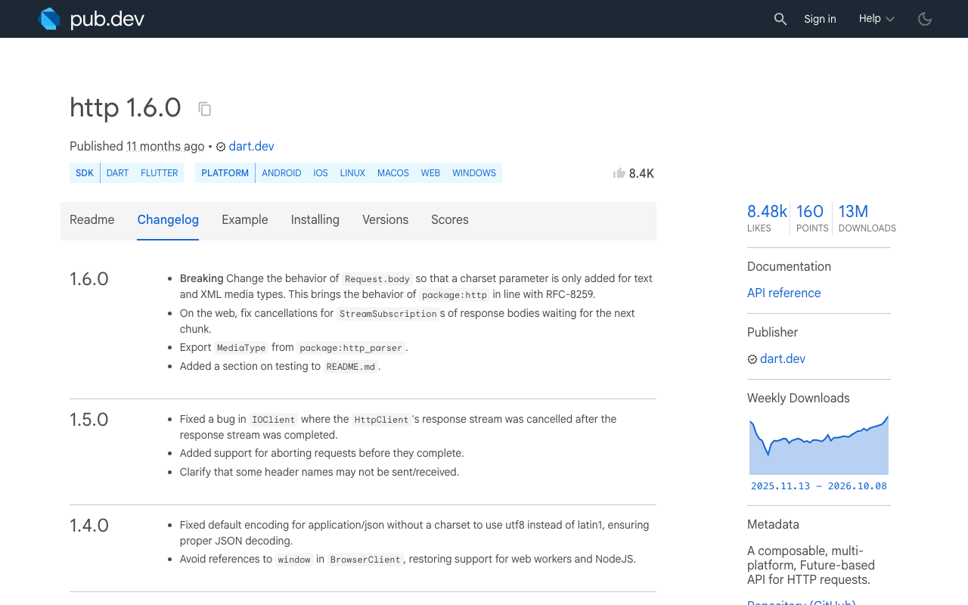Select the FLUTTER SDK tag
The image size is (968, 605).
click(160, 173)
